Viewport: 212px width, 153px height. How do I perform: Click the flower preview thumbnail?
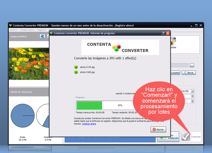coord(29,64)
